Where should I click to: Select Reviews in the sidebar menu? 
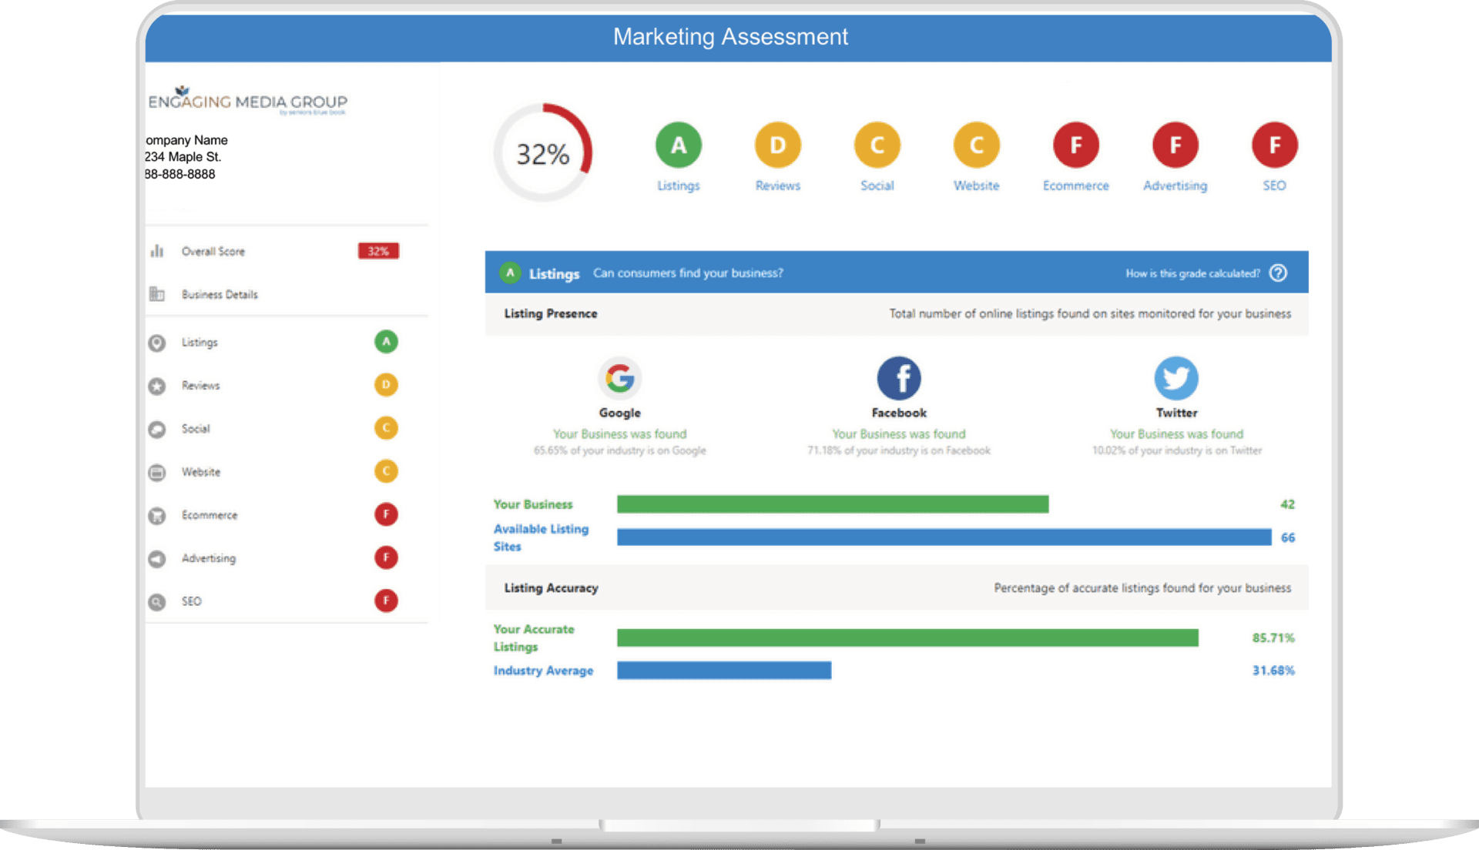click(x=200, y=386)
